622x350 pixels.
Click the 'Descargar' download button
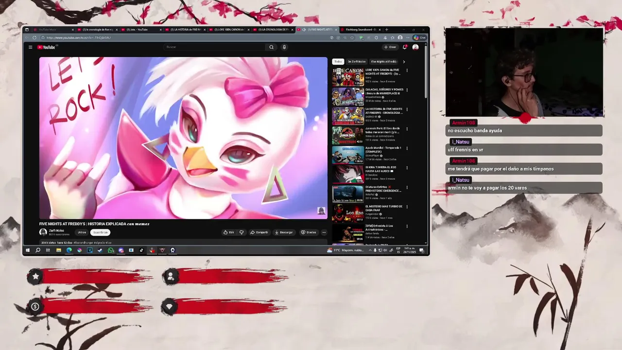284,232
